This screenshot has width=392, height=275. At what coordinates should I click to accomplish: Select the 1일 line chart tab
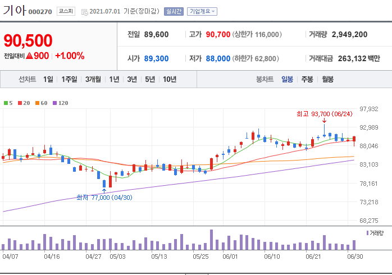48,80
